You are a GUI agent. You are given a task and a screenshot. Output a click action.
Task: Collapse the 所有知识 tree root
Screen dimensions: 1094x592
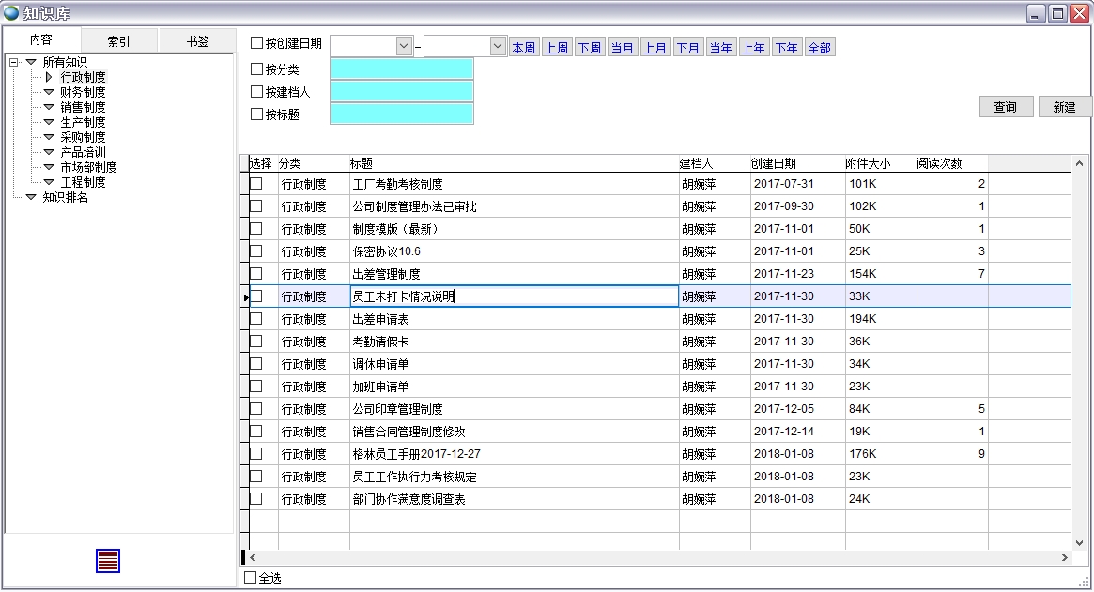tap(13, 62)
